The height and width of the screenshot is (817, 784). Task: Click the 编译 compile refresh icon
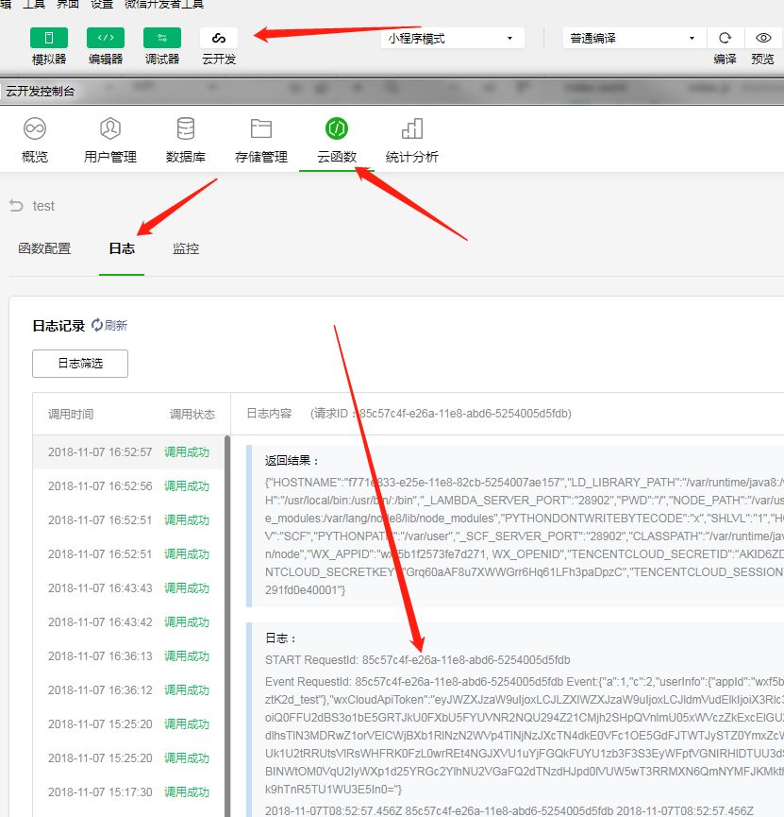pos(725,38)
